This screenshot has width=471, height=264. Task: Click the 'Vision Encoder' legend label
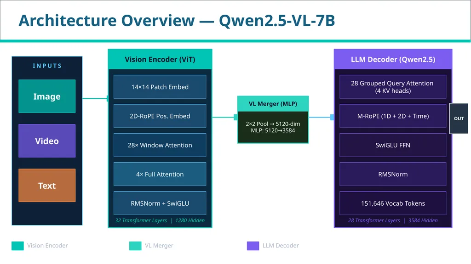click(47, 245)
